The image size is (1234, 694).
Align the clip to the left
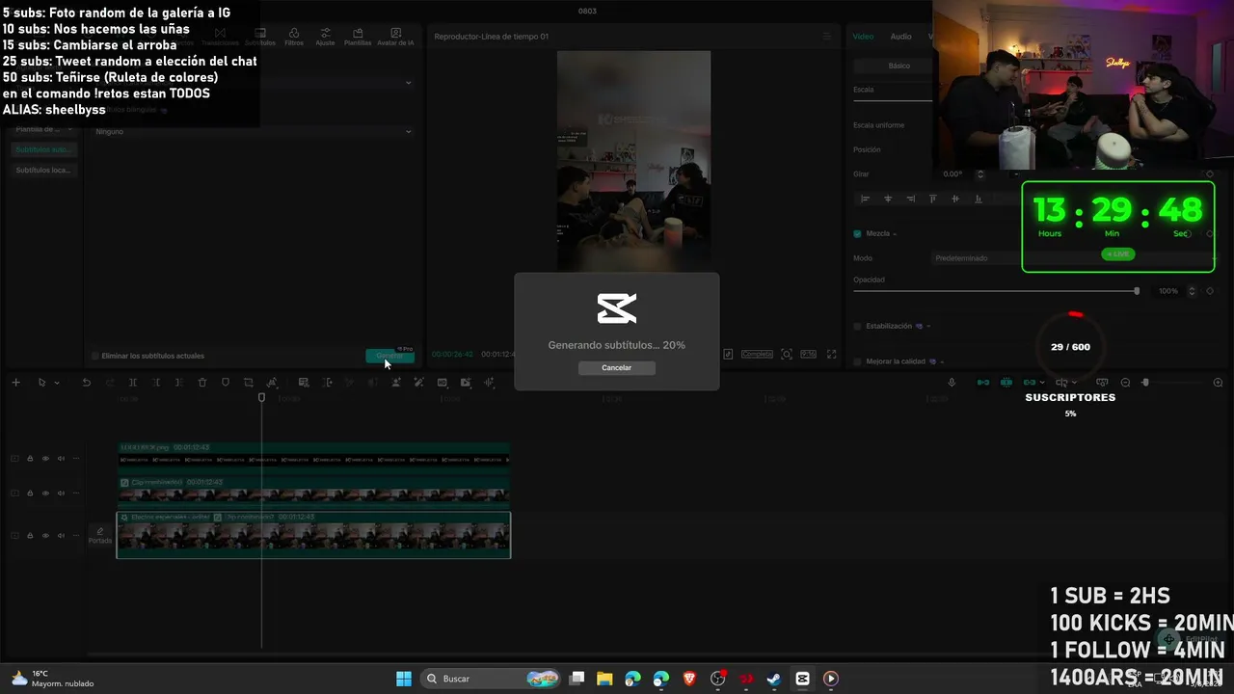pos(865,199)
